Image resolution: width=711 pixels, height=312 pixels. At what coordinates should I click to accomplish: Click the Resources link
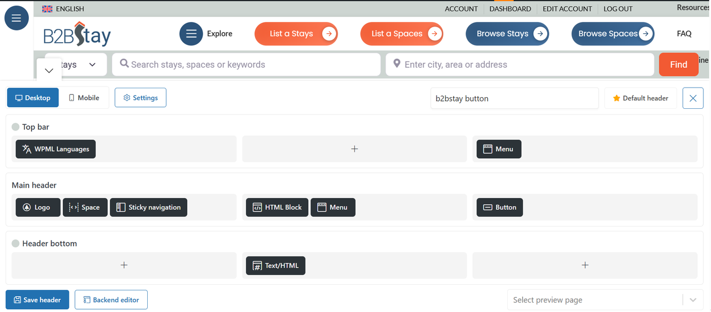pyautogui.click(x=693, y=7)
